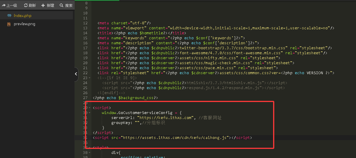This screenshot has width=356, height=158.
Task: Click window.GoCustomerServiceConfig assignment line
Action: coord(142,113)
